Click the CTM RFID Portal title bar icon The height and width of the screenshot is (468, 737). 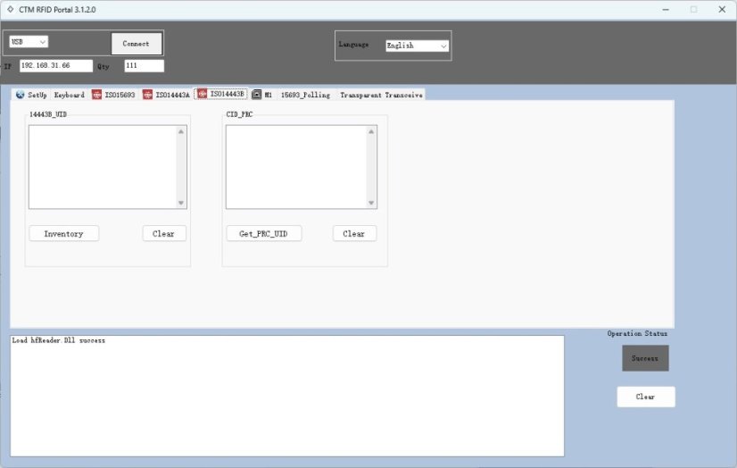(10, 9)
